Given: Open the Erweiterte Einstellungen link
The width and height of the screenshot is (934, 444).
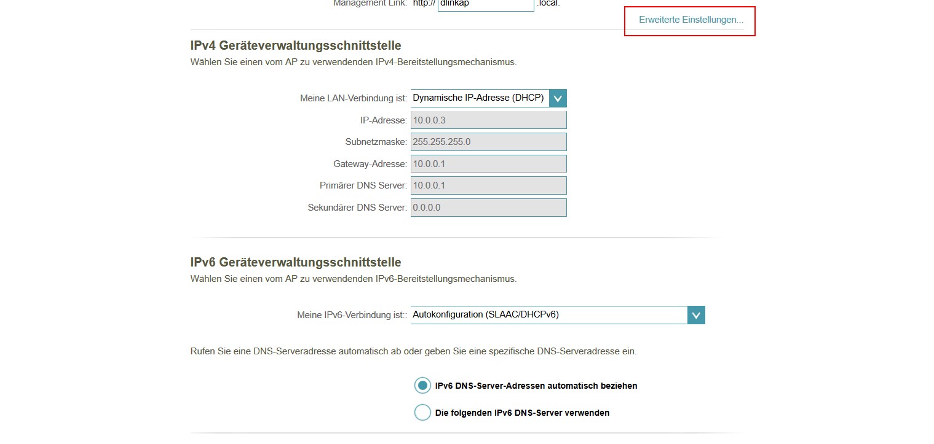Looking at the screenshot, I should (691, 20).
